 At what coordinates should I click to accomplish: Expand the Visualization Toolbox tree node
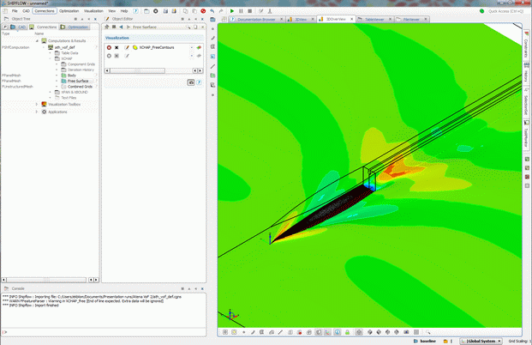37,104
